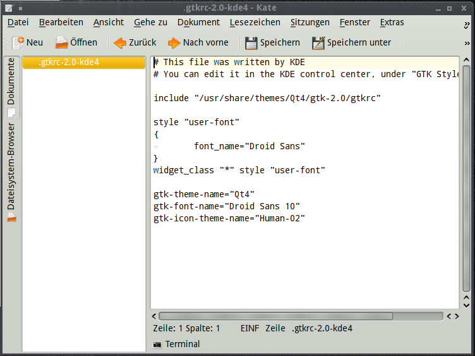
Task: Click the style "user-font" line
Action: coord(196,122)
